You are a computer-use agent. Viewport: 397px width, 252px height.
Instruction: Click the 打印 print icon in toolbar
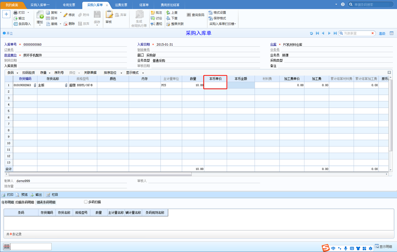coord(15,13)
